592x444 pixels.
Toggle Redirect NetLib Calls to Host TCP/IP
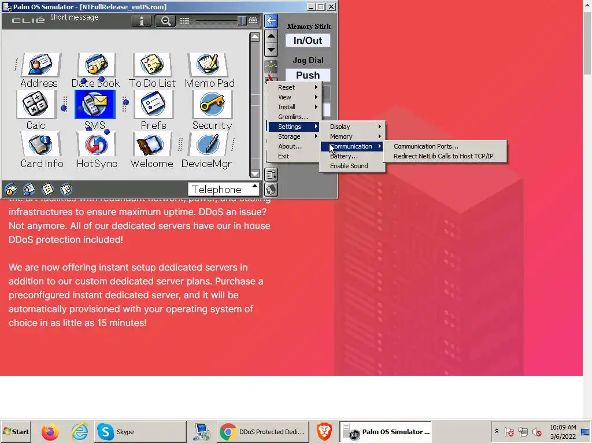point(445,156)
